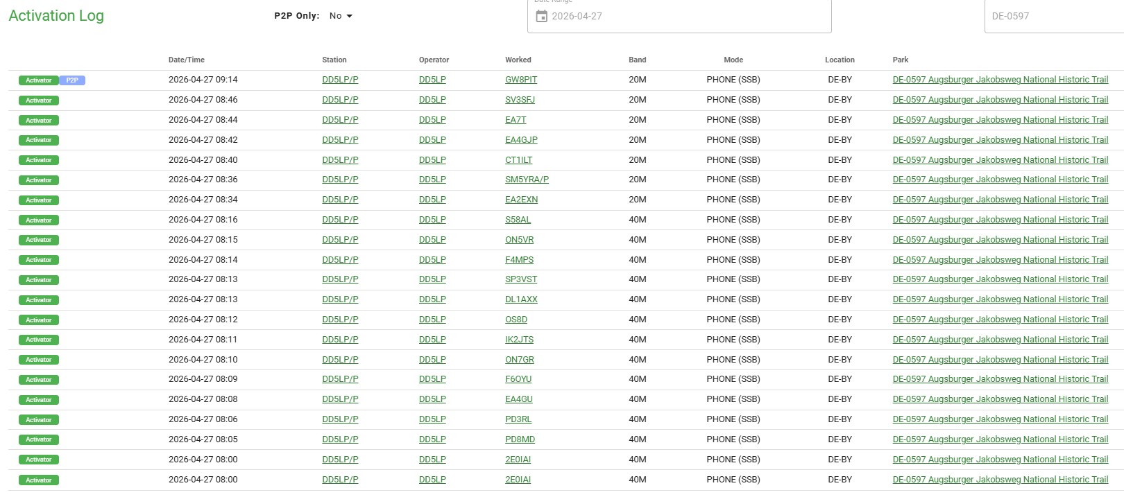Open worked station DL1AXX link
The height and width of the screenshot is (497, 1124).
(x=521, y=299)
